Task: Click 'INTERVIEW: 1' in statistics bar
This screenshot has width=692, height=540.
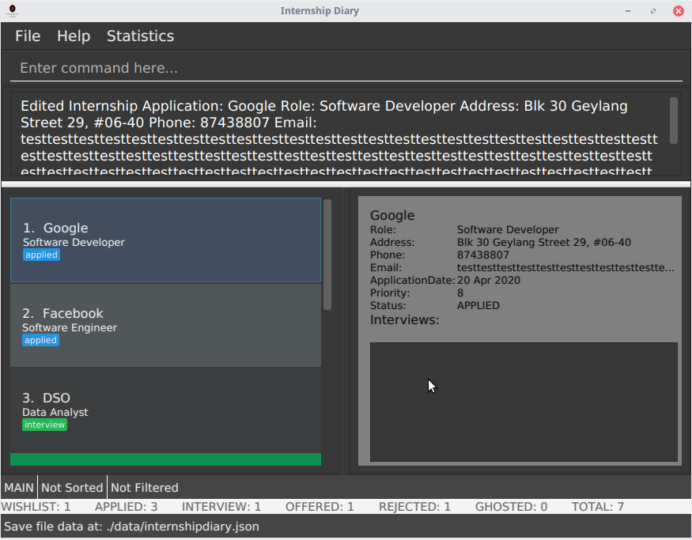Action: 221,507
